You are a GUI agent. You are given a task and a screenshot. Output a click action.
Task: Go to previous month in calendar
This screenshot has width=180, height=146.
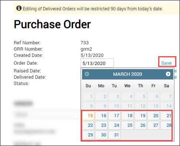point(87,74)
